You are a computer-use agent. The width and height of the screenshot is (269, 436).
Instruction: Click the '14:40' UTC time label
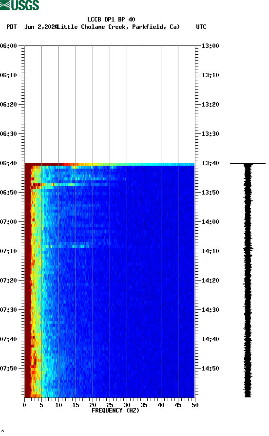tap(211, 339)
